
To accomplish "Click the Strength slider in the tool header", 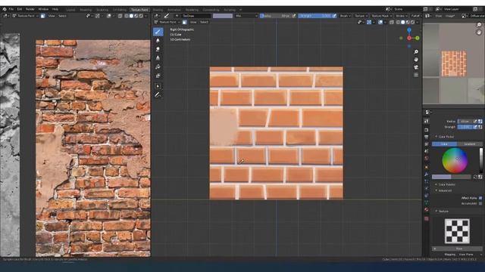I will pos(315,16).
